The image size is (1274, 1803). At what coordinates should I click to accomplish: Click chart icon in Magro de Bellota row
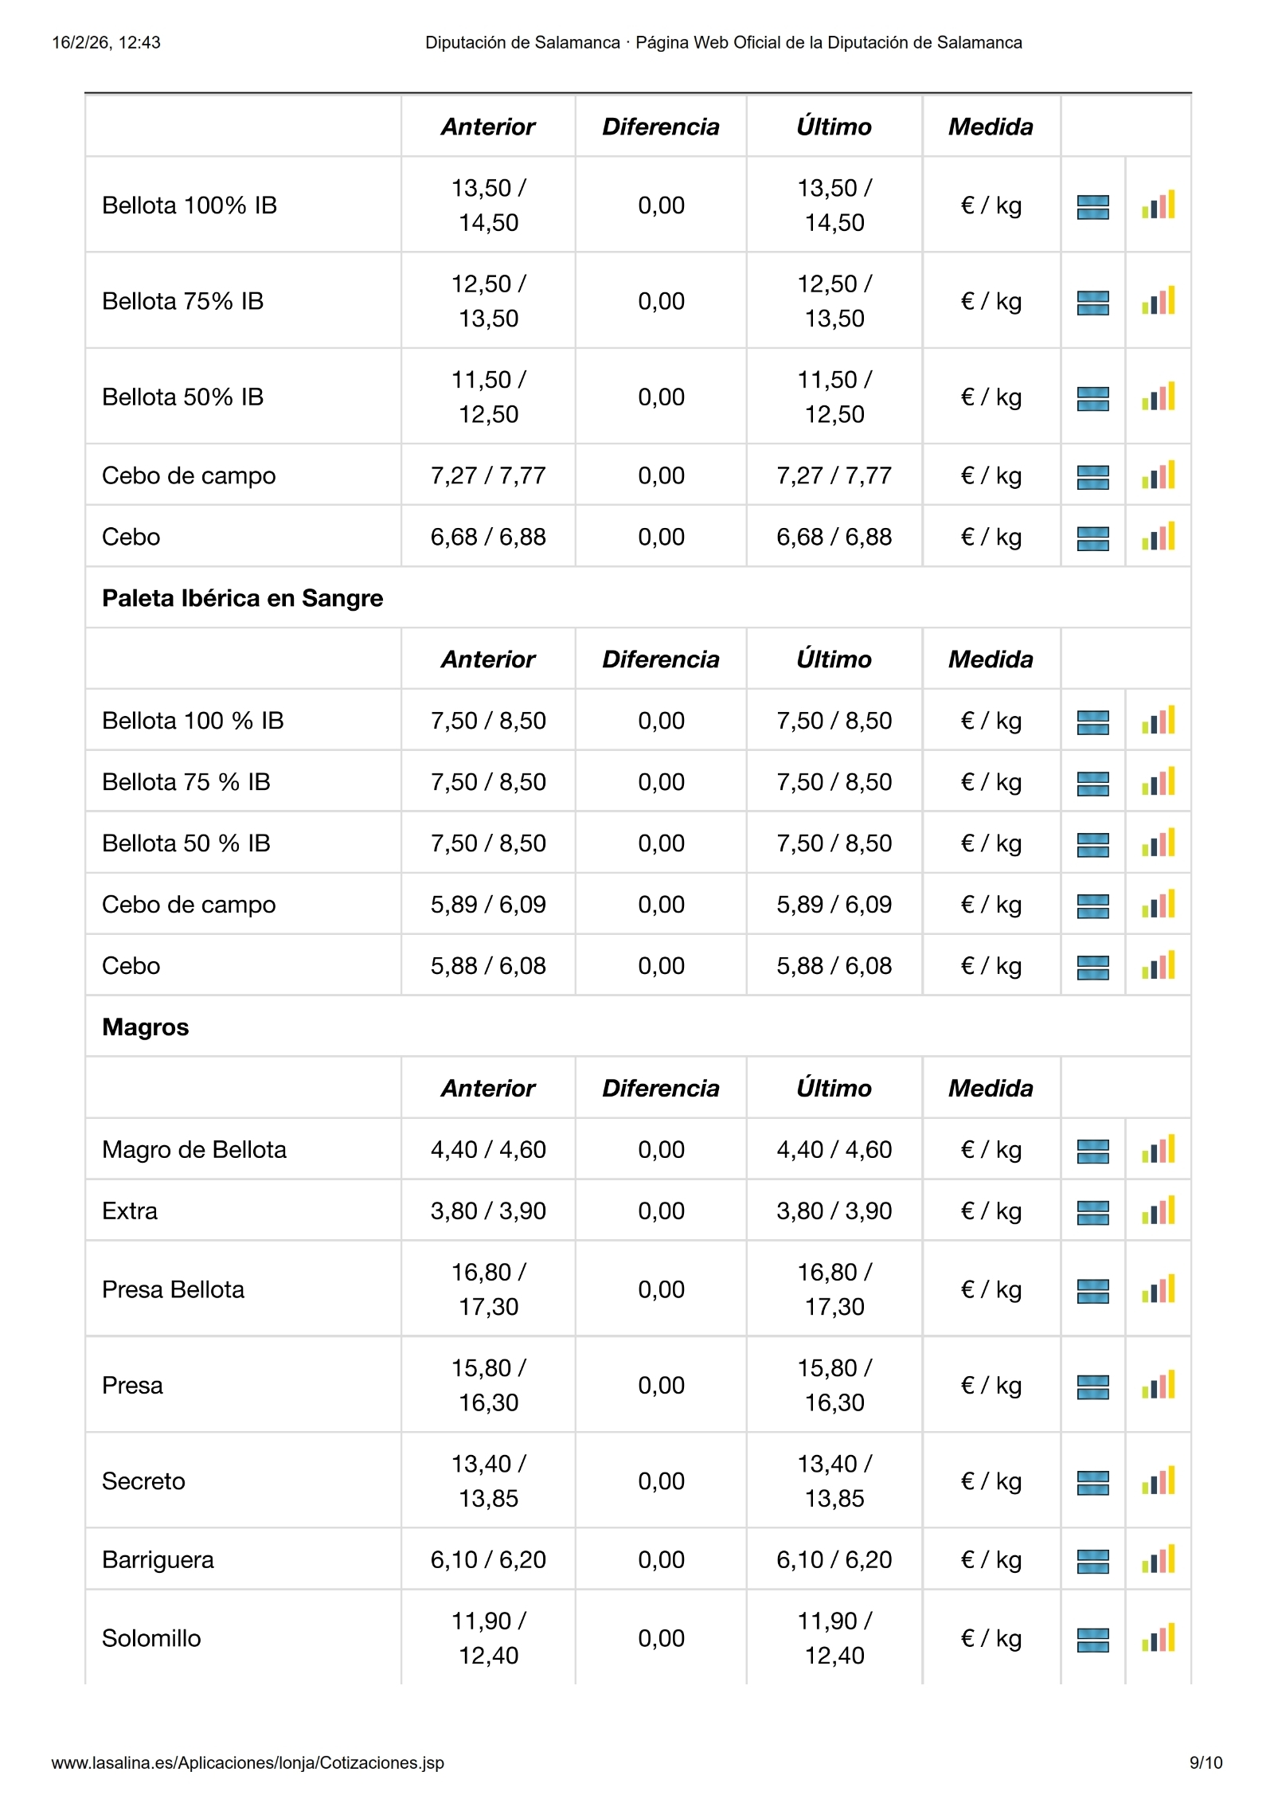point(1158,1150)
